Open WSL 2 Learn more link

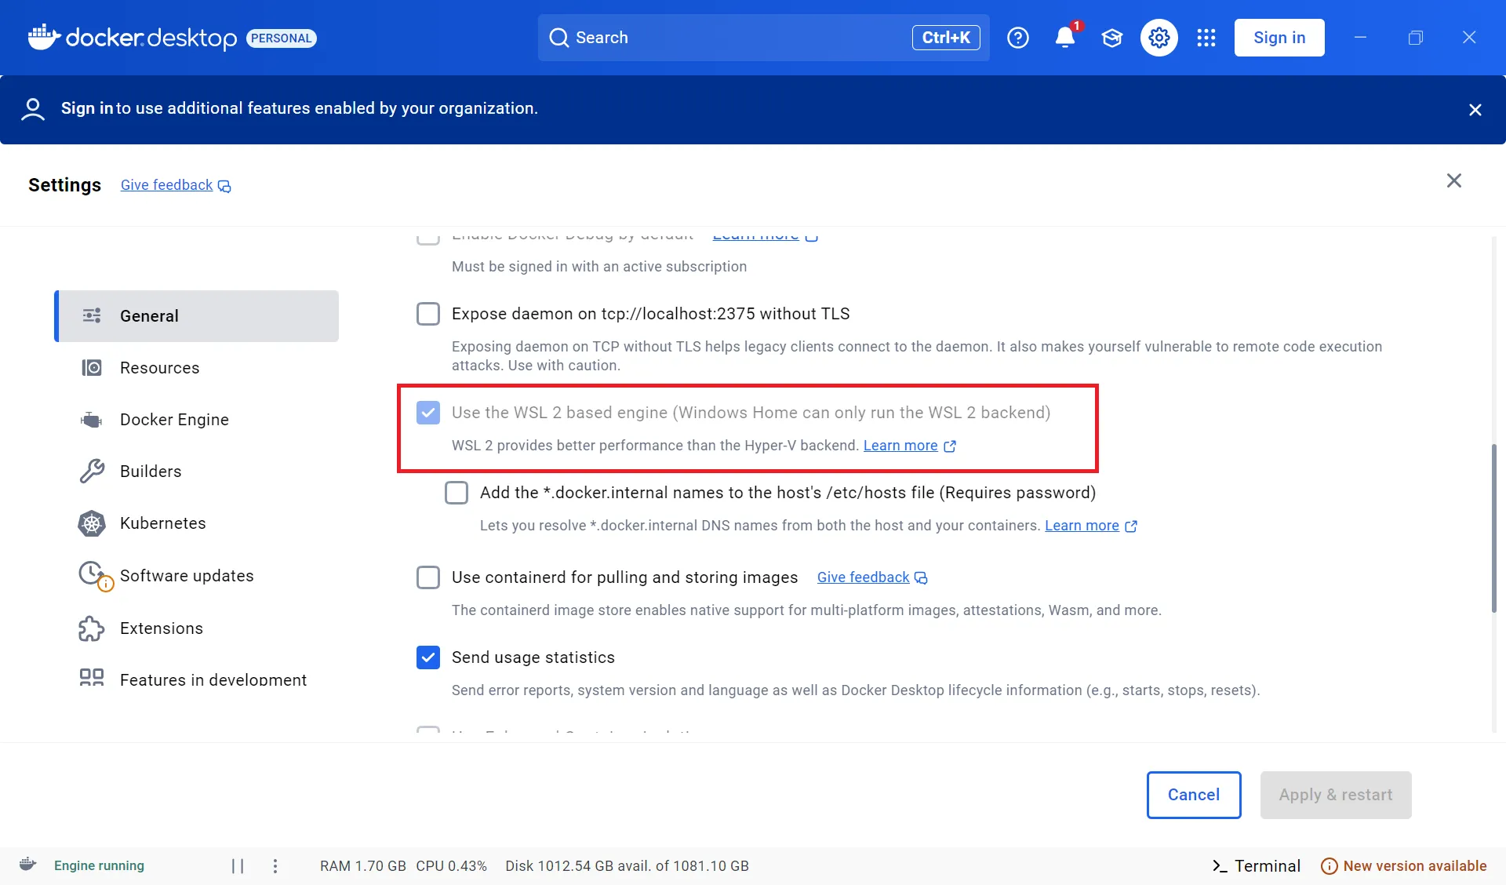[x=900, y=446]
